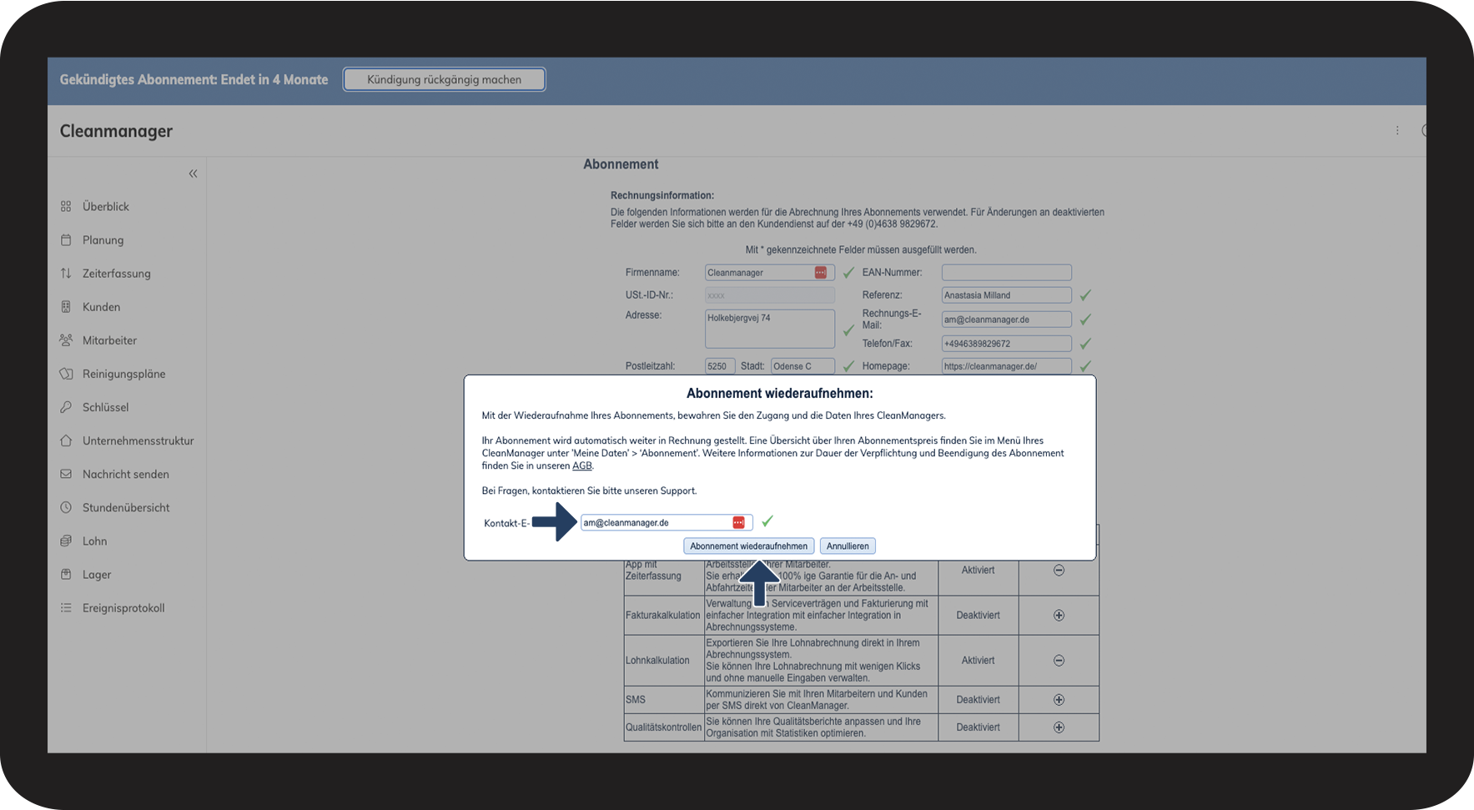
Task: Open the Ereignisprotokoll list icon
Action: 66,607
